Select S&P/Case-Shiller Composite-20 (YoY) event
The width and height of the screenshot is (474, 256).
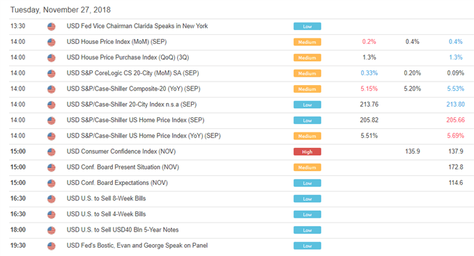click(x=133, y=89)
